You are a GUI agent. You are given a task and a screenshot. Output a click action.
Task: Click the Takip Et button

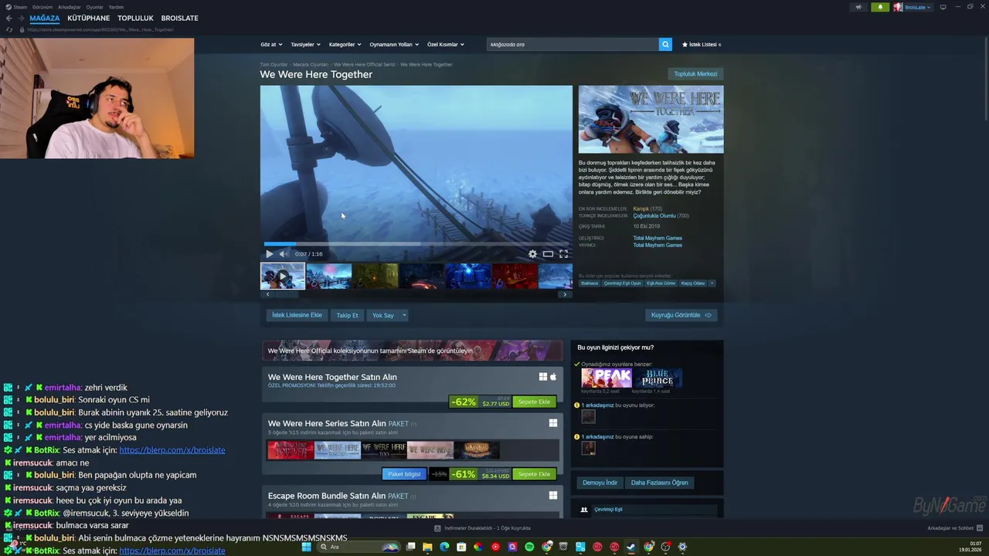[x=347, y=315]
